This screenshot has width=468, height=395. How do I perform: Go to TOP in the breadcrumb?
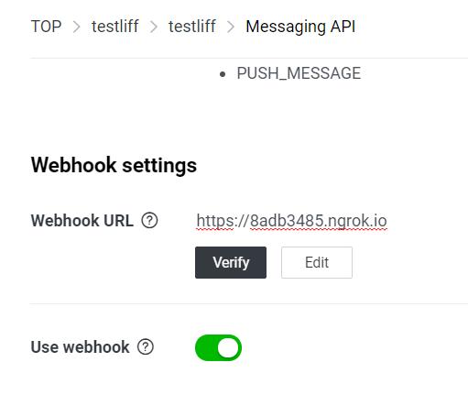click(x=46, y=27)
